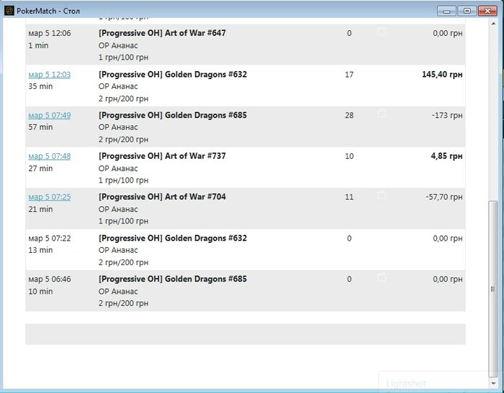Screen dimensions: 504x393
Task: Close the PokerMatch window
Action: [487, 11]
